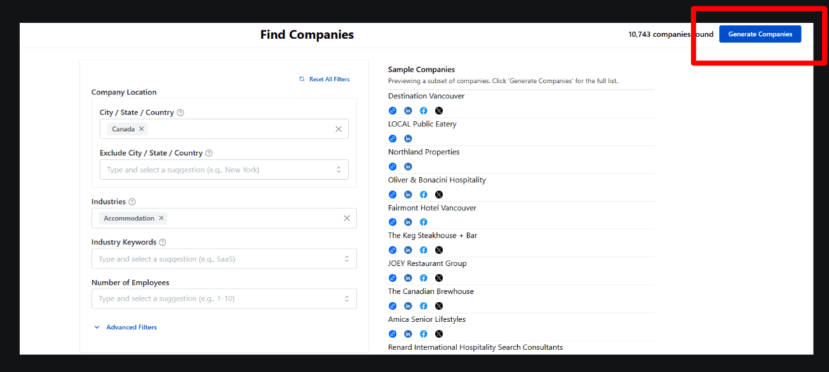Image resolution: width=829 pixels, height=372 pixels.
Task: Open Oliver & Bonacini Facebook icon
Action: point(424,194)
